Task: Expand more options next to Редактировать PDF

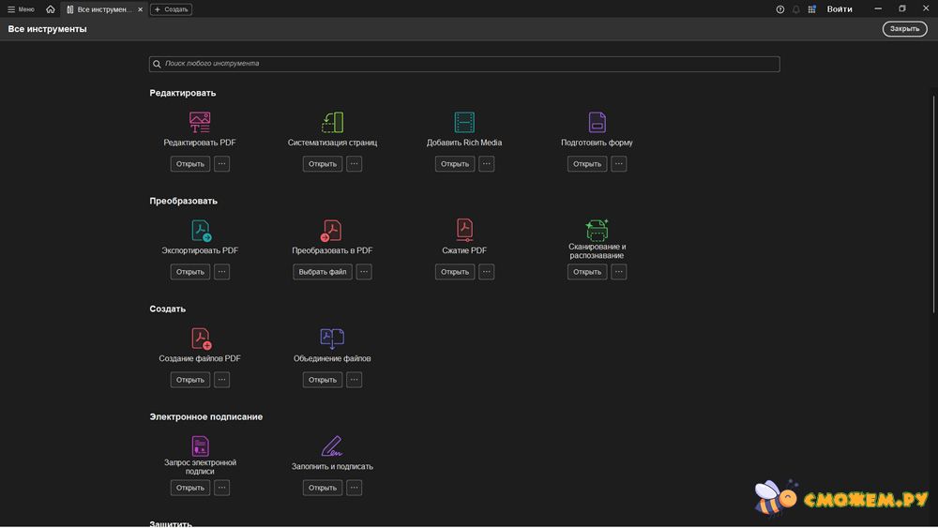Action: (x=221, y=164)
